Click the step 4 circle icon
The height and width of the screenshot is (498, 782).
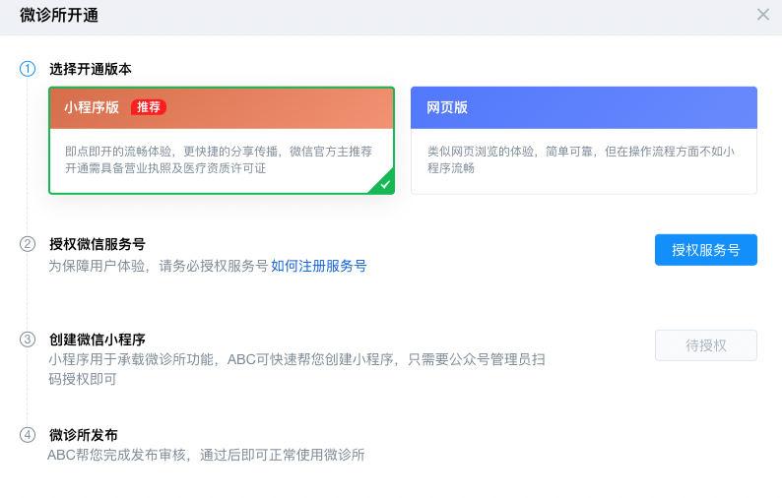tap(28, 435)
